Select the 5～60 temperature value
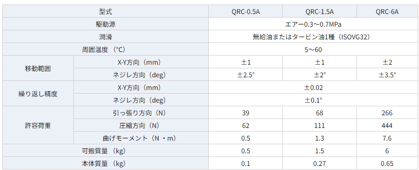Viewport: 419px width, 170px height. 313,49
